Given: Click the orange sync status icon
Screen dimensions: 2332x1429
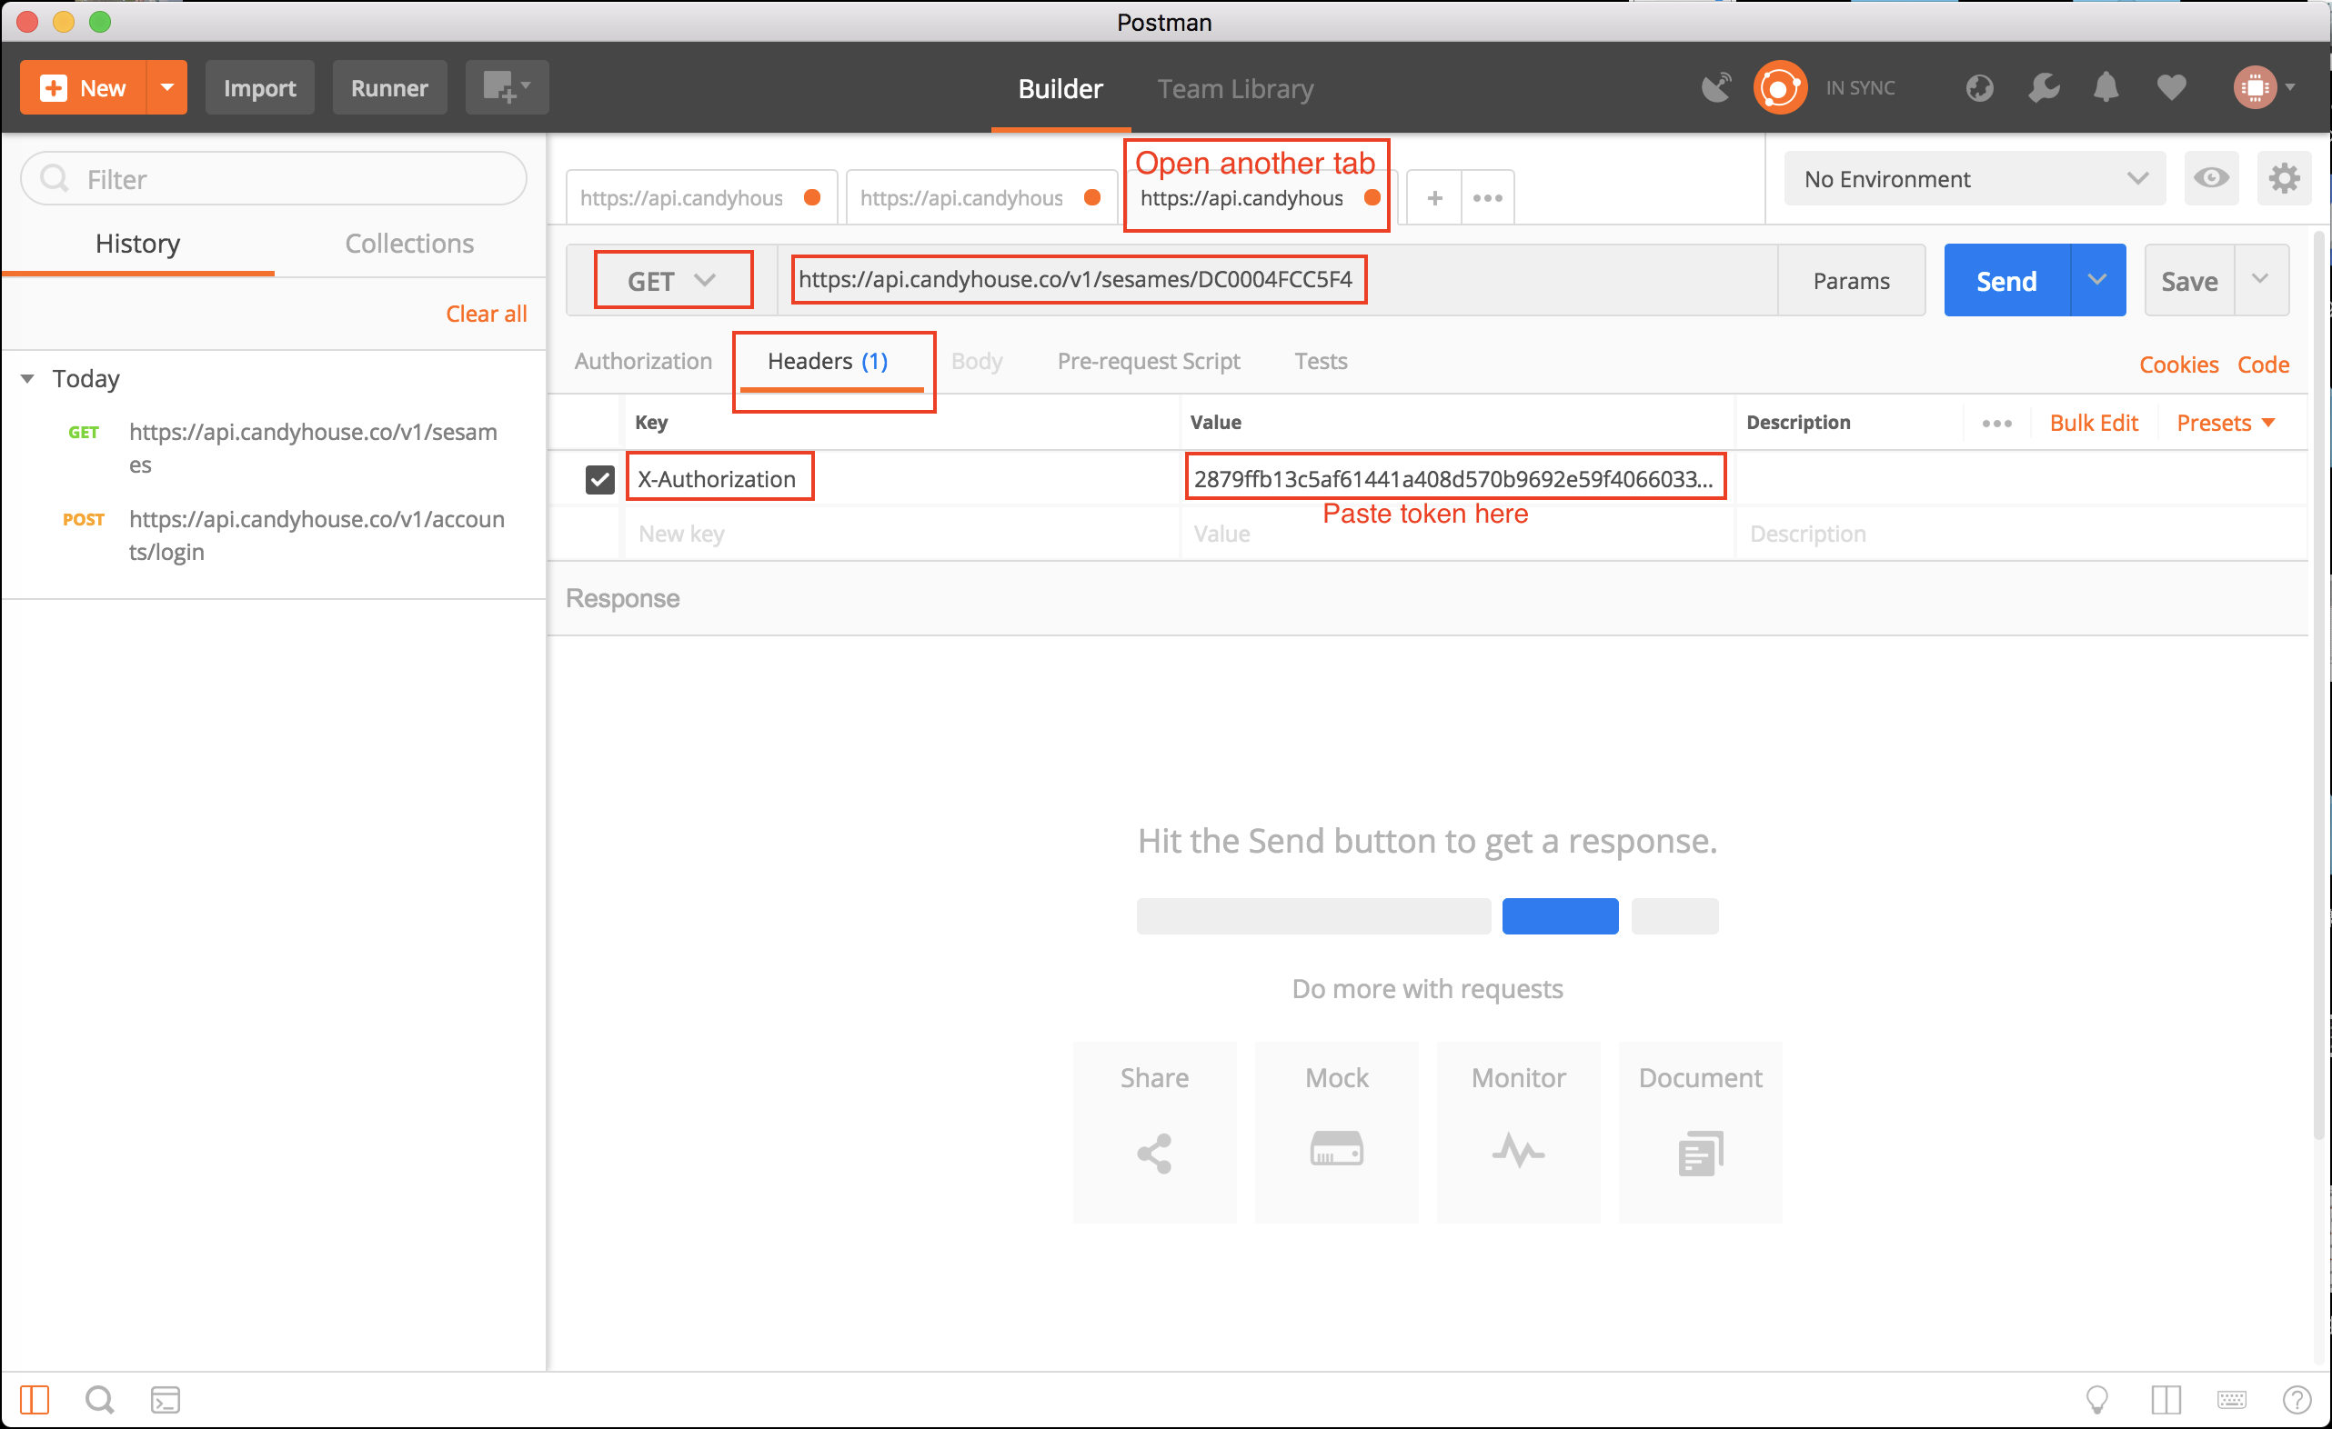Looking at the screenshot, I should [1779, 88].
